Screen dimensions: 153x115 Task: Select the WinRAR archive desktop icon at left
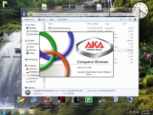[17, 53]
